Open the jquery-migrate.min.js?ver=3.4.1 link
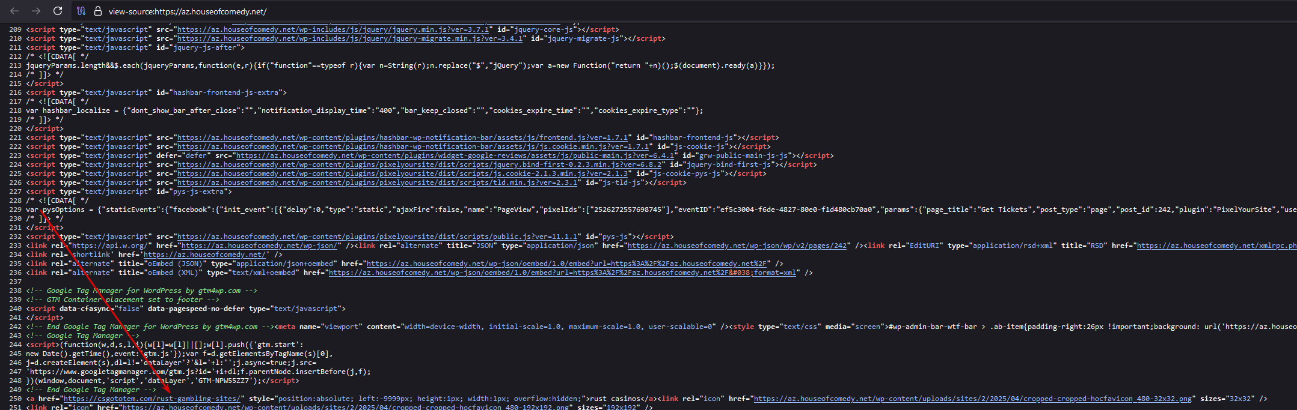This screenshot has width=1297, height=410. 349,38
